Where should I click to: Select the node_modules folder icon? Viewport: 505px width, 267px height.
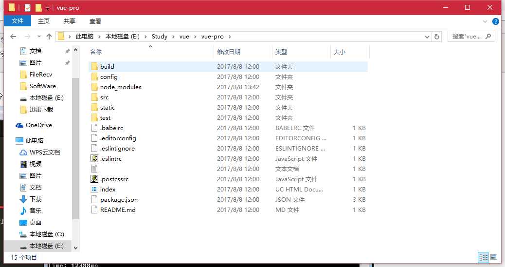94,87
